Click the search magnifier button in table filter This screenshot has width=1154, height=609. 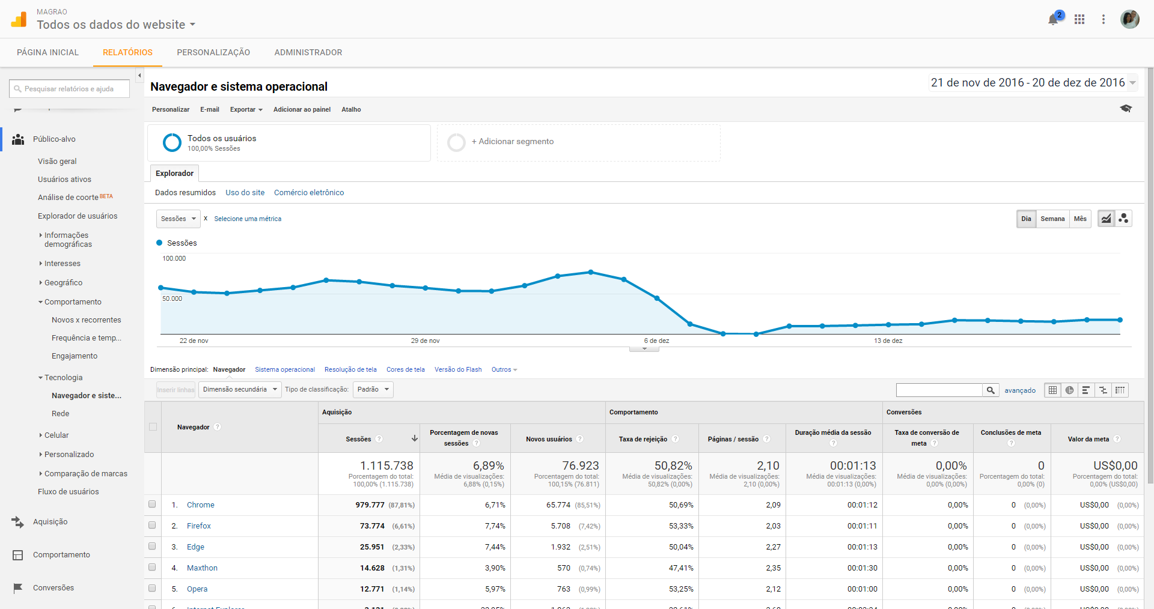pyautogui.click(x=991, y=390)
